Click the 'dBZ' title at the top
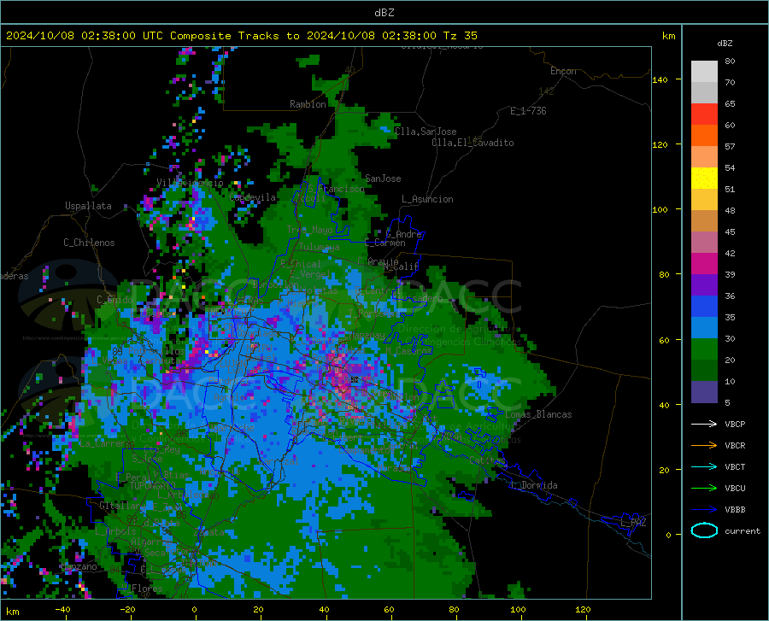769x621 pixels. (x=384, y=13)
